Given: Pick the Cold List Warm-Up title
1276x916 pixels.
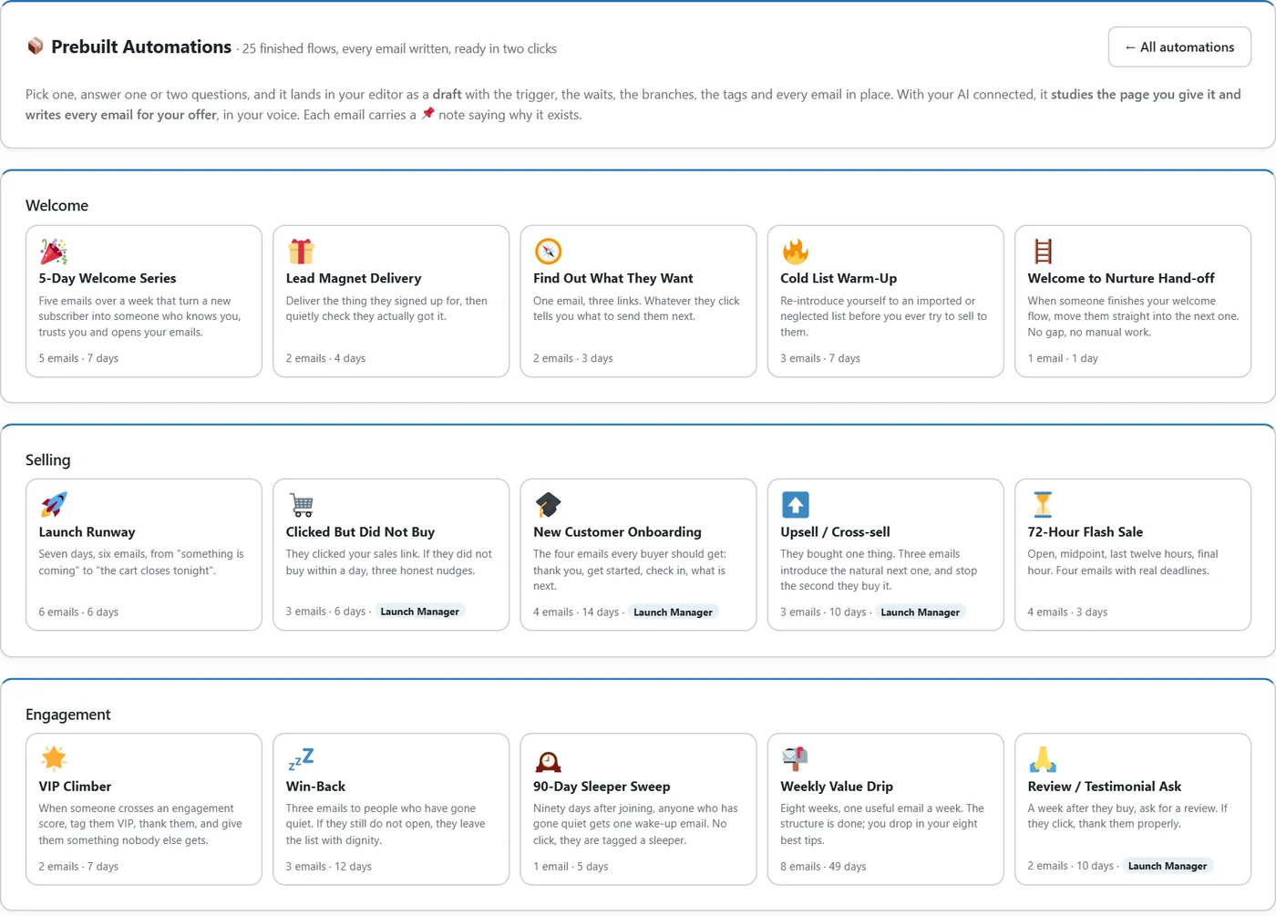Looking at the screenshot, I should pos(839,279).
